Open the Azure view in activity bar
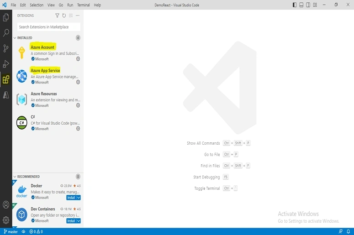 point(6,95)
